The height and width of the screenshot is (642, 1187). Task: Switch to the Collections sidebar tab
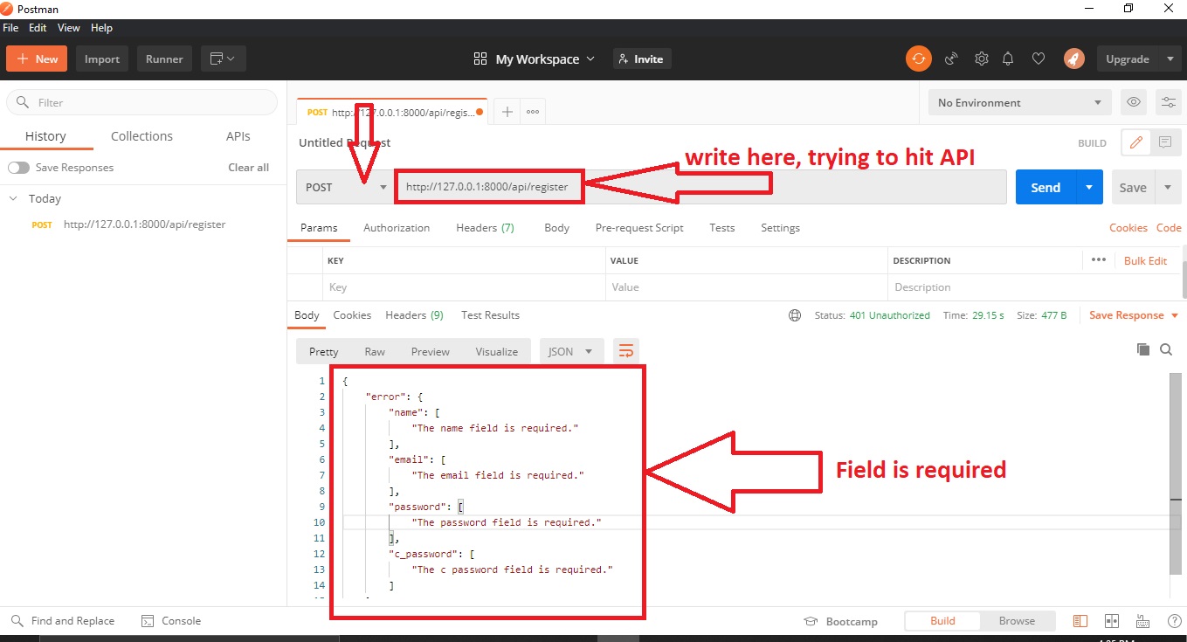(141, 136)
